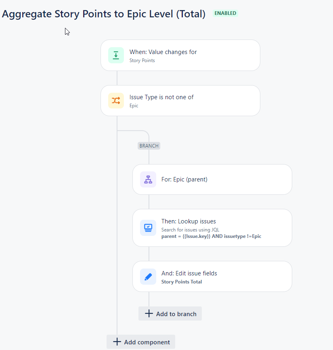Image resolution: width=333 pixels, height=350 pixels.
Task: Click the Add to branch button
Action: click(170, 314)
